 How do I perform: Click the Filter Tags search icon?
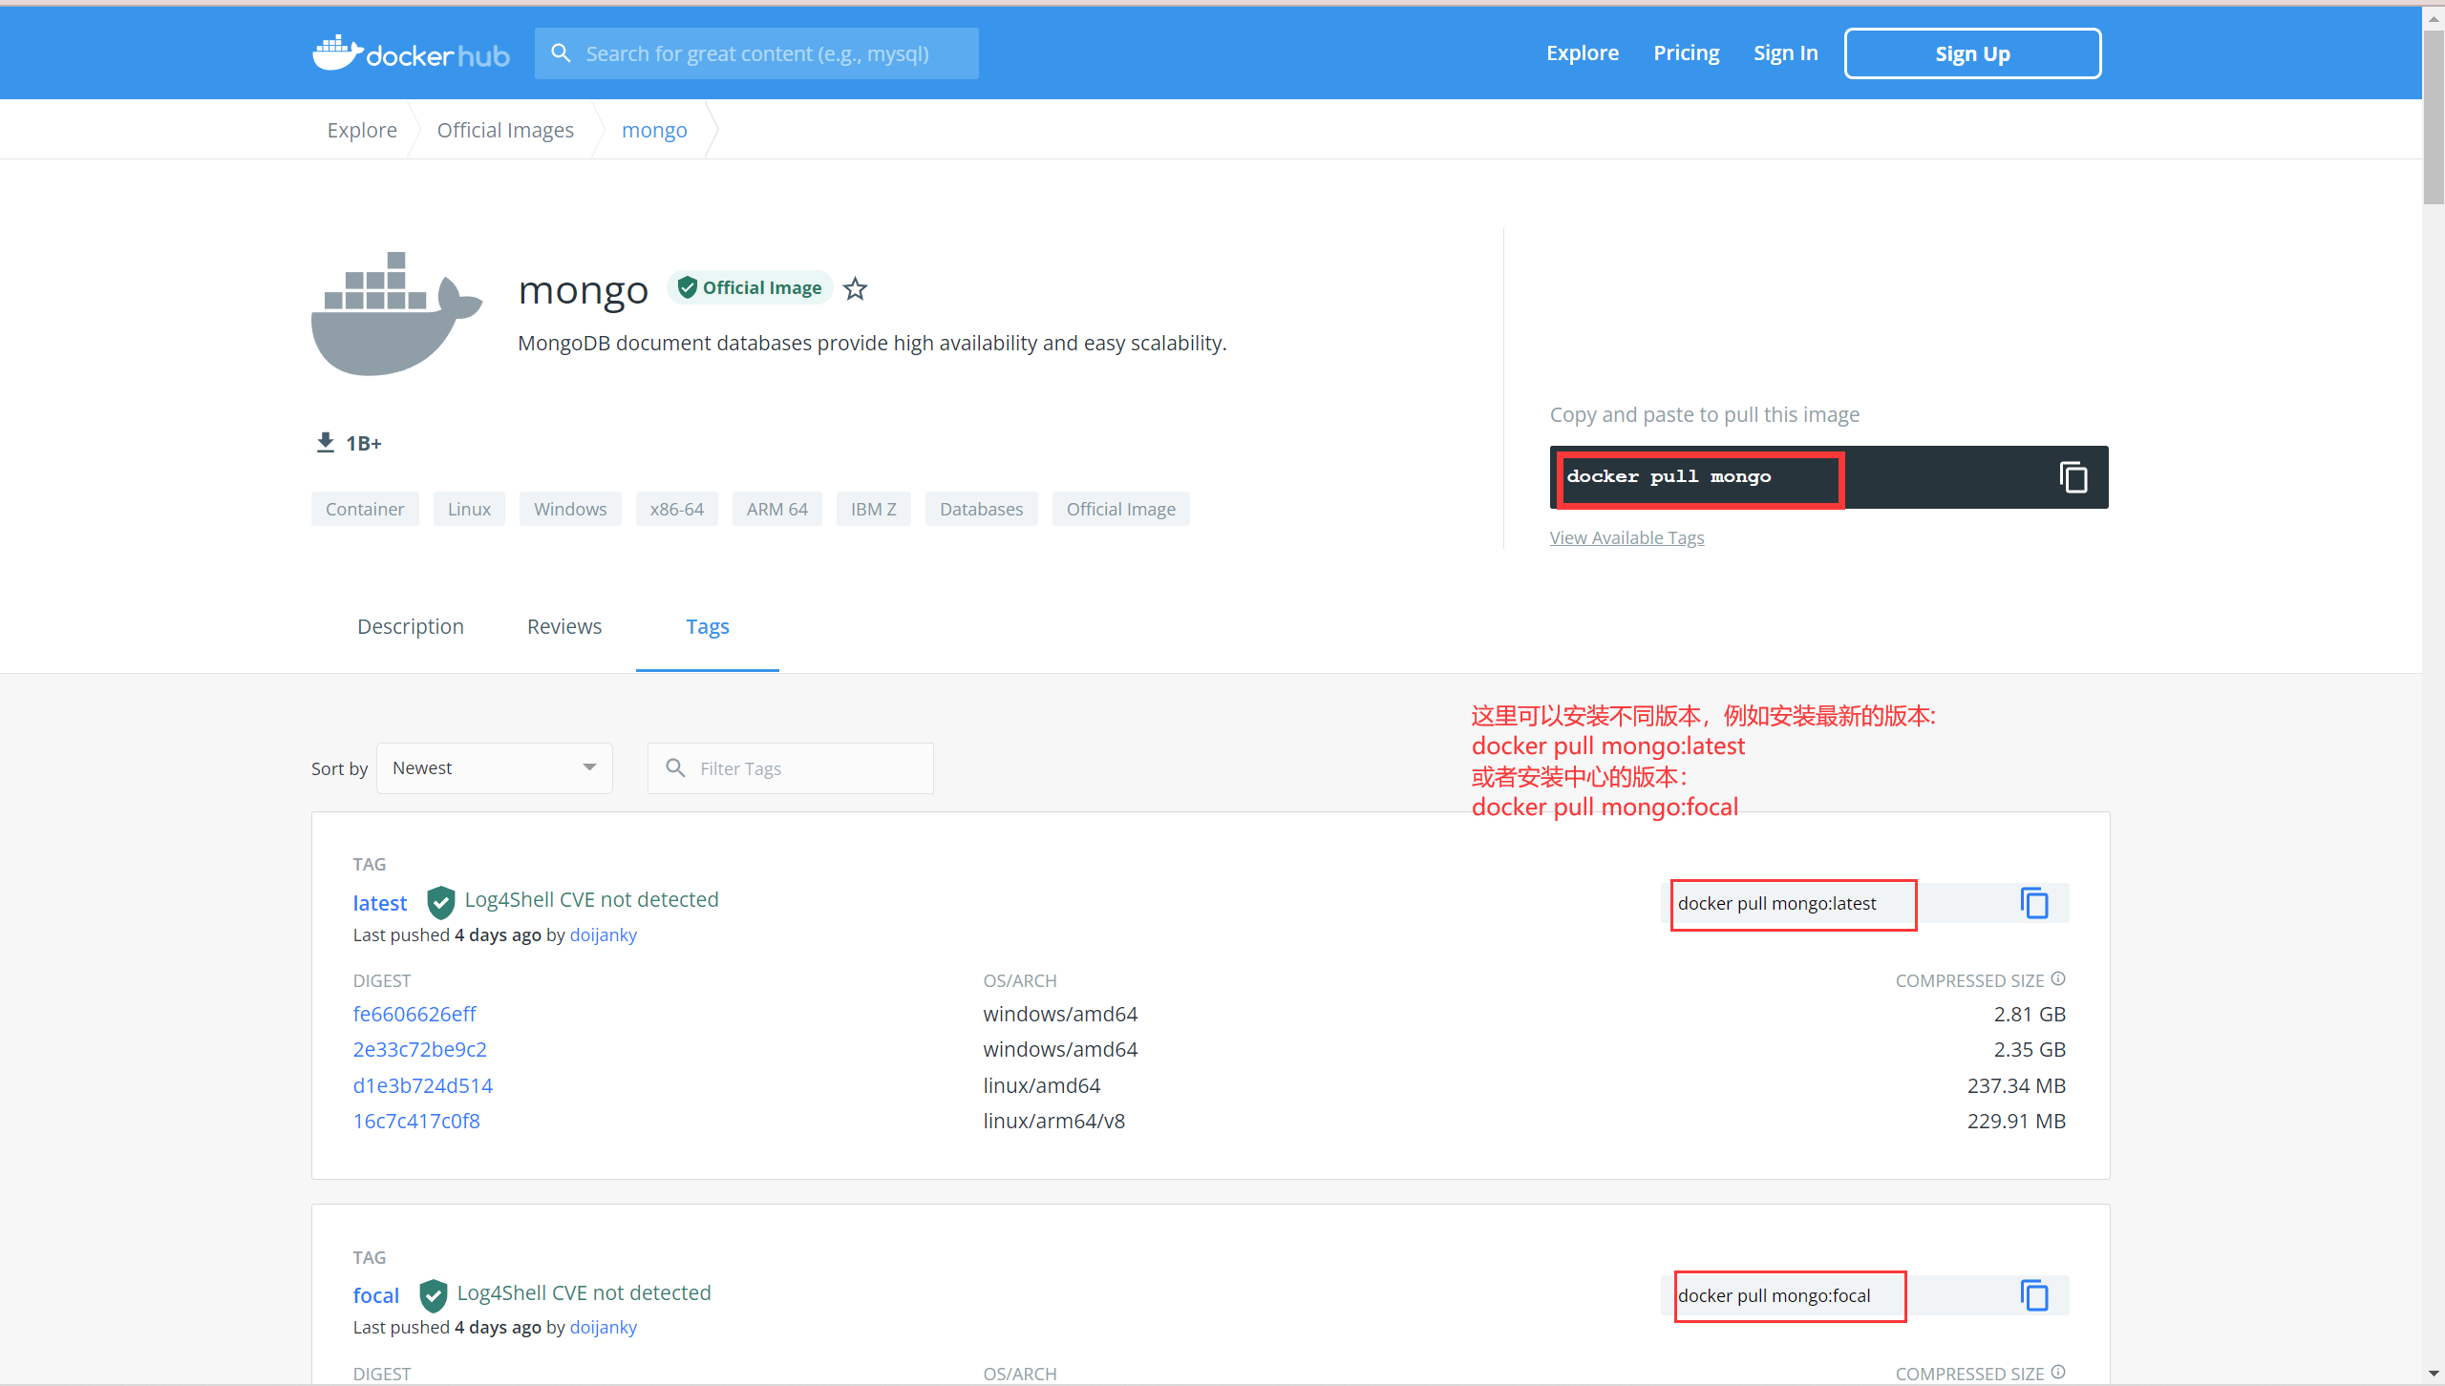click(x=675, y=768)
